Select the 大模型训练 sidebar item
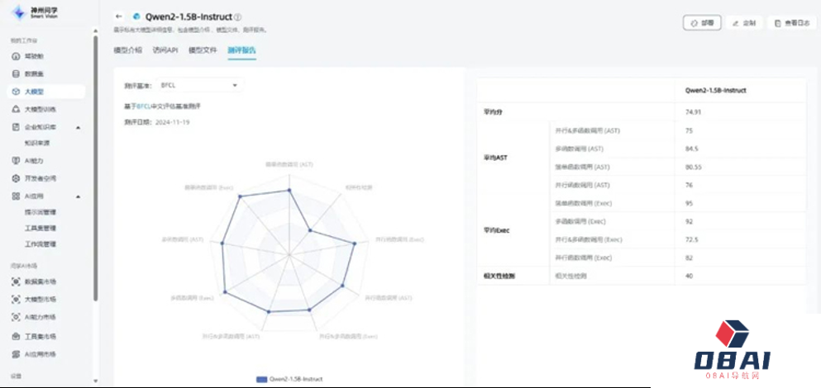 point(40,109)
